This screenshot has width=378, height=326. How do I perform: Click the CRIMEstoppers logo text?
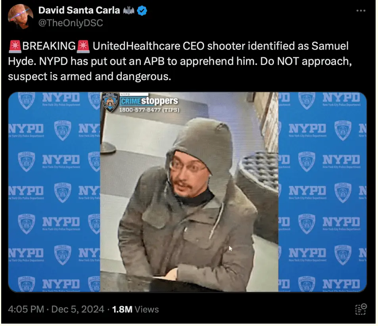click(x=149, y=101)
